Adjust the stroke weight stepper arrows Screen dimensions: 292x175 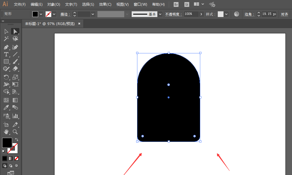coord(74,14)
